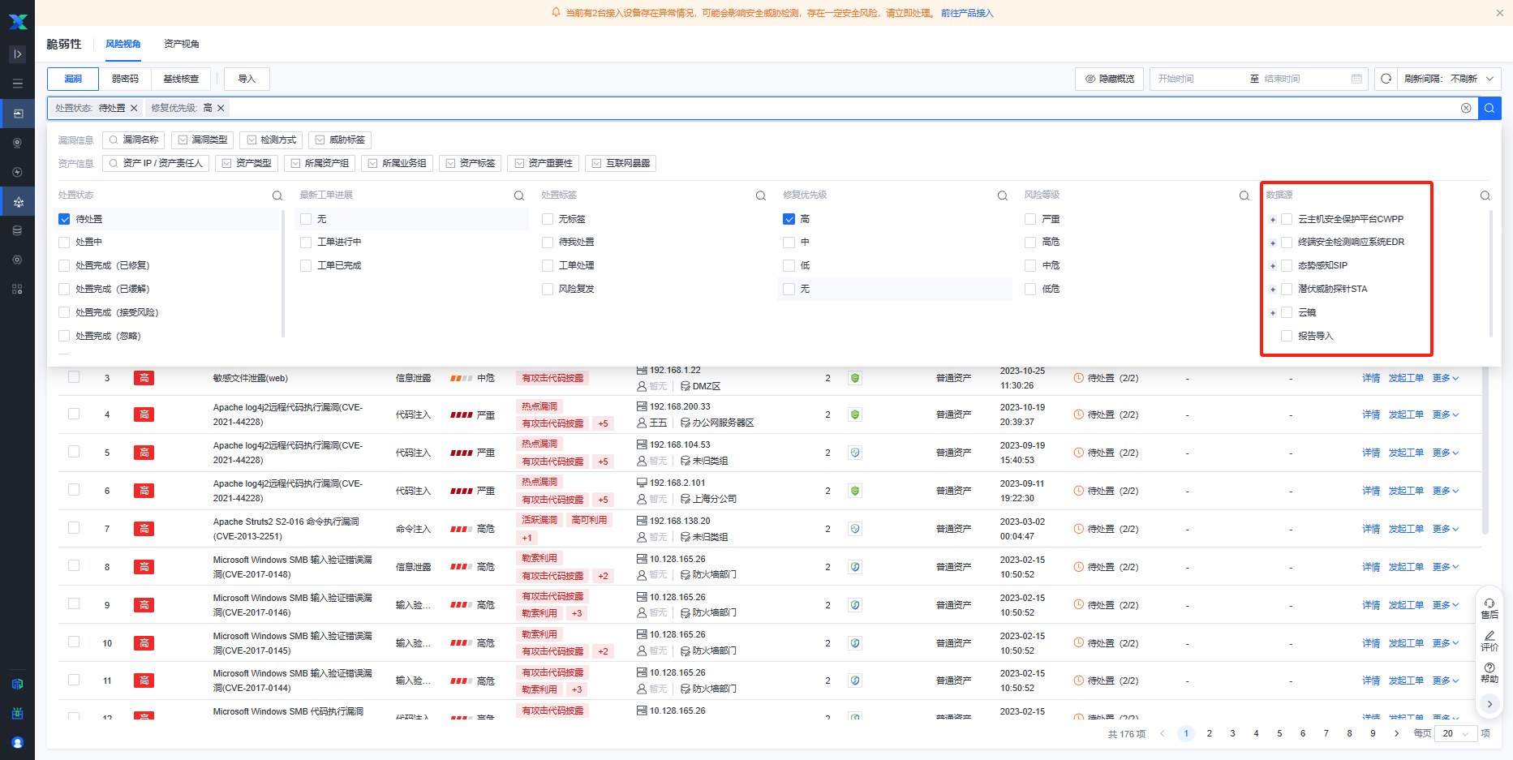
Task: Expand the left sidebar with the arrow icon
Action: point(17,54)
